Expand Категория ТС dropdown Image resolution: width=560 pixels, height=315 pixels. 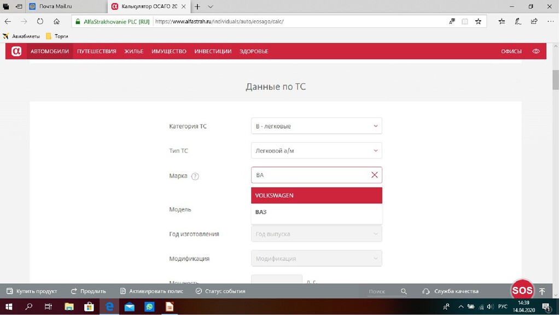(x=317, y=126)
